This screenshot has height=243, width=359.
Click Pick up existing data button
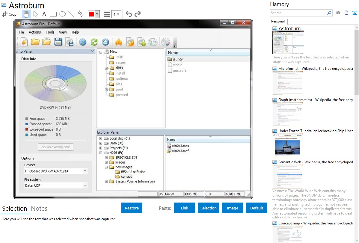pyautogui.click(x=55, y=147)
